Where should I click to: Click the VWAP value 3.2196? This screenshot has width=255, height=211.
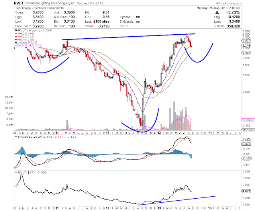click(x=104, y=26)
